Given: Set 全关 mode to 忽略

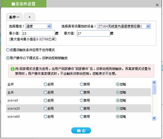Looking at the screenshot, I should coord(118,92).
